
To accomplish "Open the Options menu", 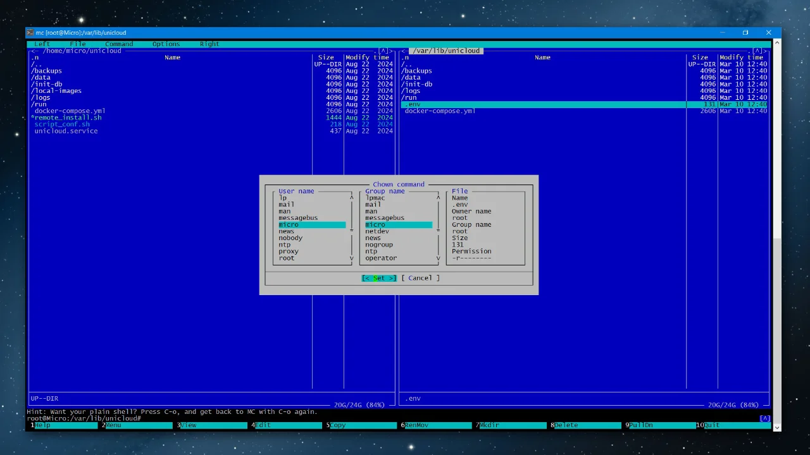I will [166, 44].
